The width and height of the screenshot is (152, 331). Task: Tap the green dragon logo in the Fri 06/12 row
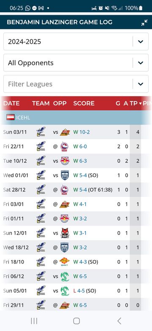pyautogui.click(x=65, y=276)
